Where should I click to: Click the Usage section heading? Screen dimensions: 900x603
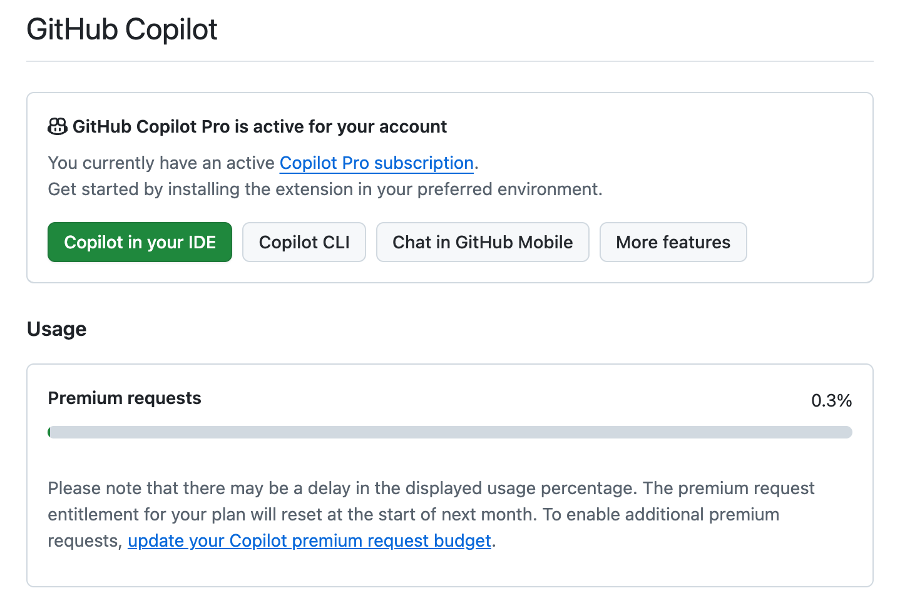click(x=57, y=329)
